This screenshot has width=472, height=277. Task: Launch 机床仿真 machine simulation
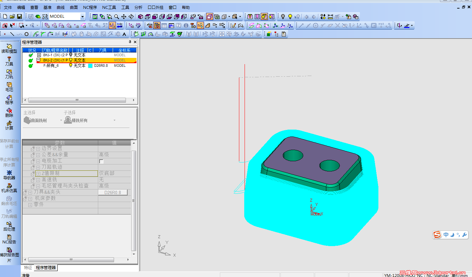click(9, 188)
